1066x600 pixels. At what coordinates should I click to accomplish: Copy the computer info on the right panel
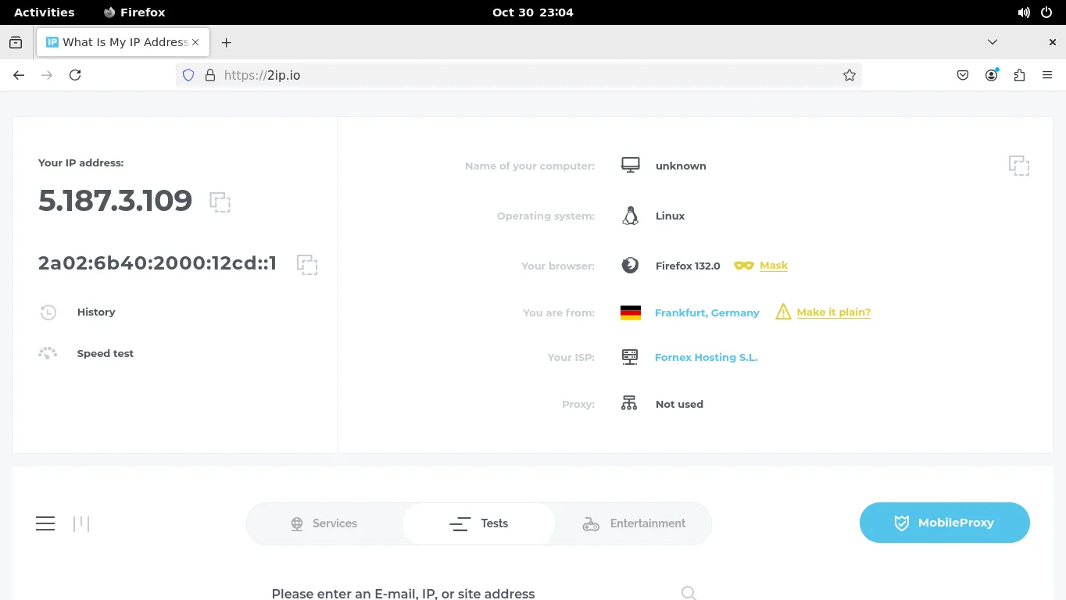click(1019, 166)
